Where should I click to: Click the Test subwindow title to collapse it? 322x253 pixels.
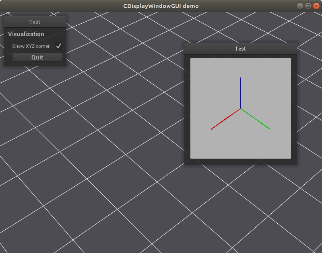click(x=240, y=49)
